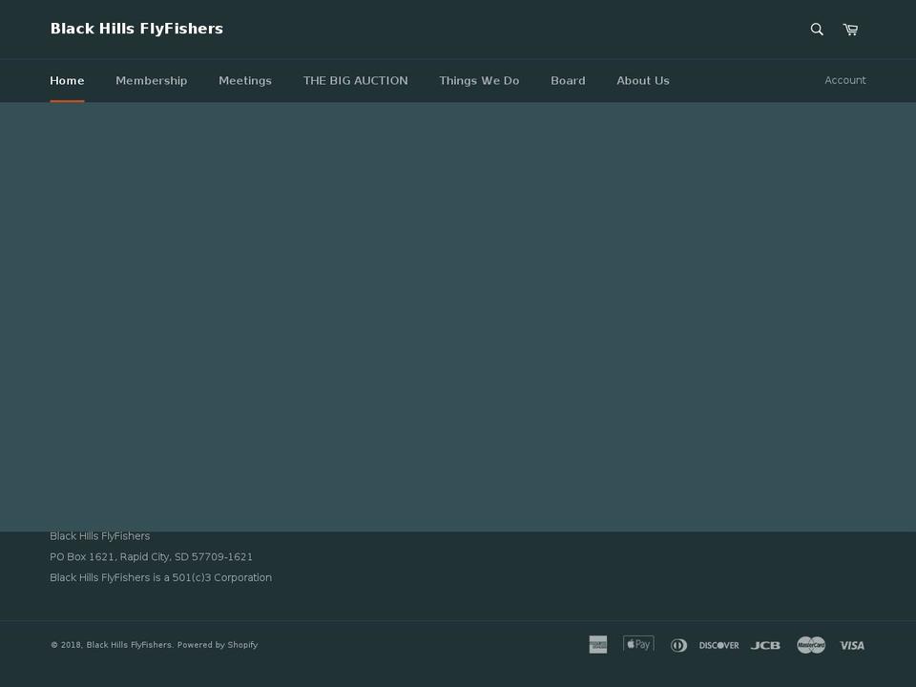
Task: Open the Board menu item
Action: 568,80
